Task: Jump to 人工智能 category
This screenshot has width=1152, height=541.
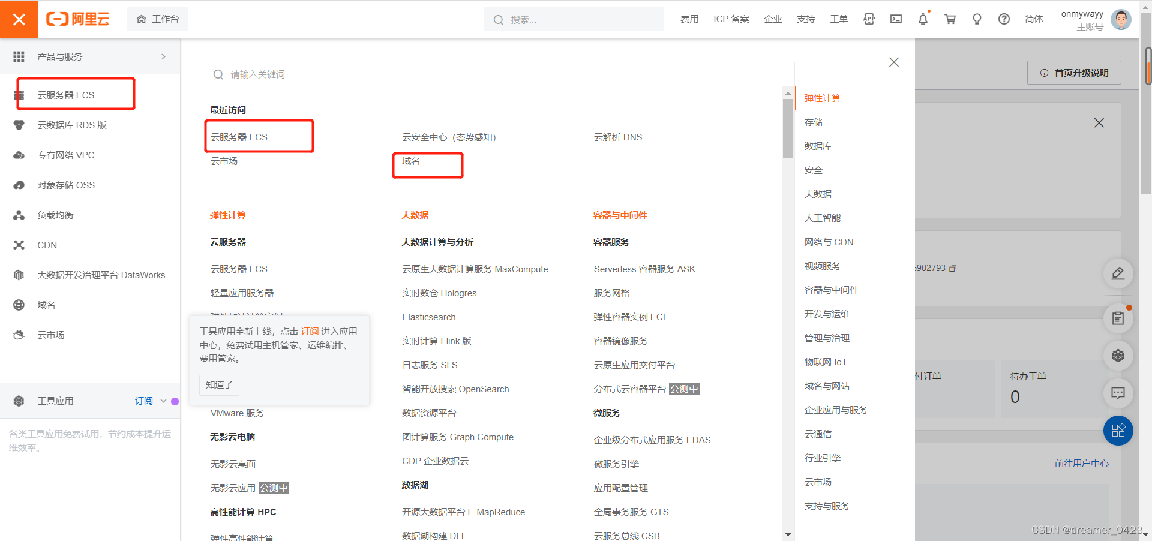Action: pos(823,218)
